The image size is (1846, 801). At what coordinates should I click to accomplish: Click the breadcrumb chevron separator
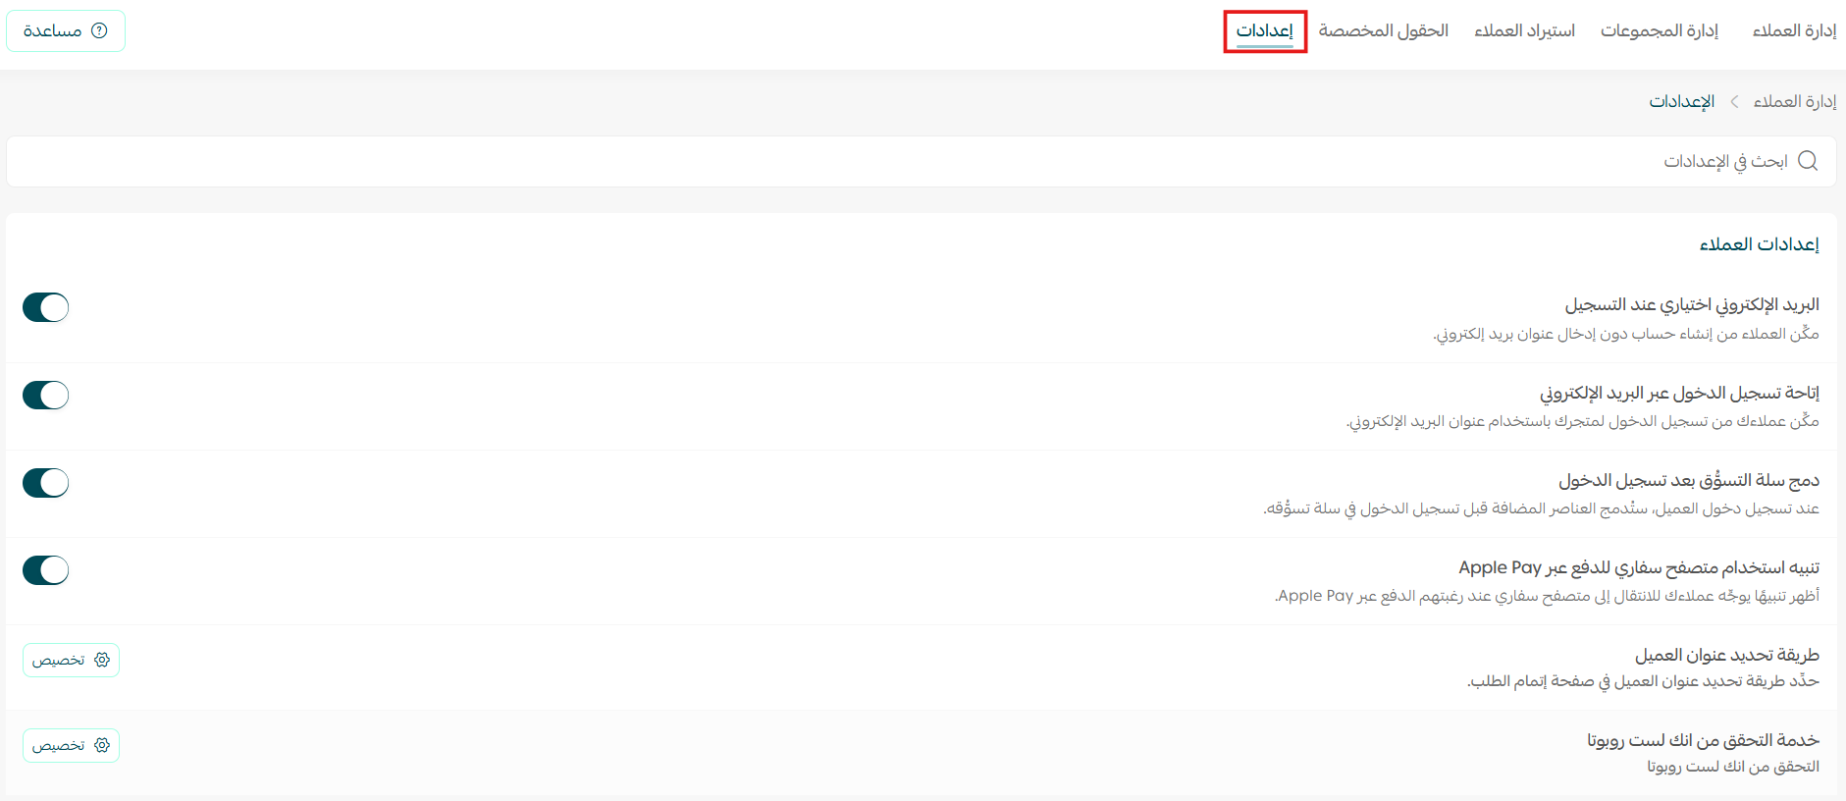[1734, 102]
